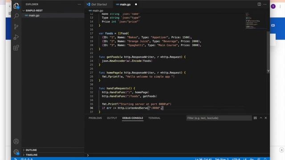Screen dimensions: 285x160
Task: Click the editor vertical scrollbar
Action: pos(268,52)
